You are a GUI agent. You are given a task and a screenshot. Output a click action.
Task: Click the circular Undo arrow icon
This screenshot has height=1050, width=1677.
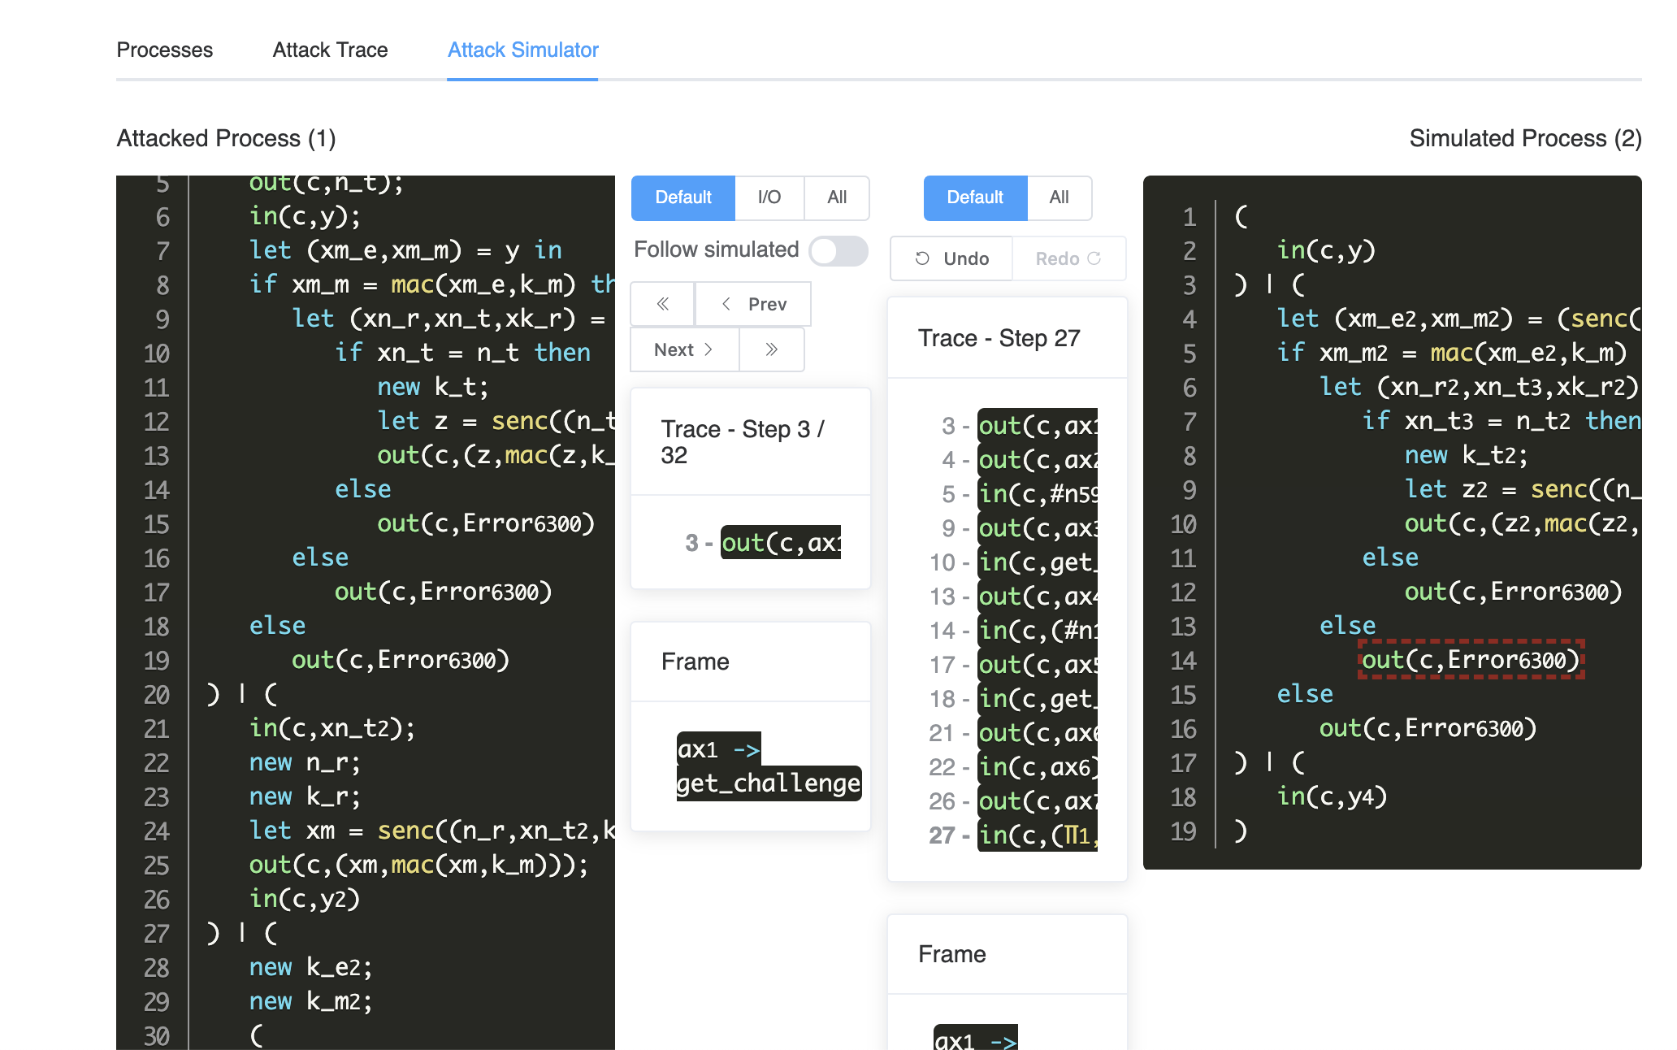(x=921, y=258)
